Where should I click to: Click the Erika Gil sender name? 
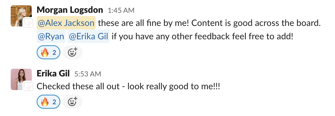tap(53, 74)
